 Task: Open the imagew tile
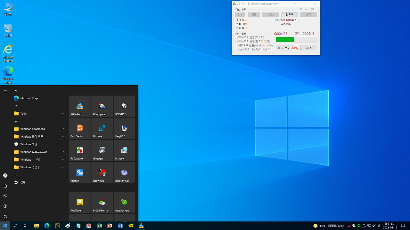[x=124, y=150]
